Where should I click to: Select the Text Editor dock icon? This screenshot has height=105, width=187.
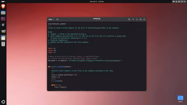tap(3, 38)
